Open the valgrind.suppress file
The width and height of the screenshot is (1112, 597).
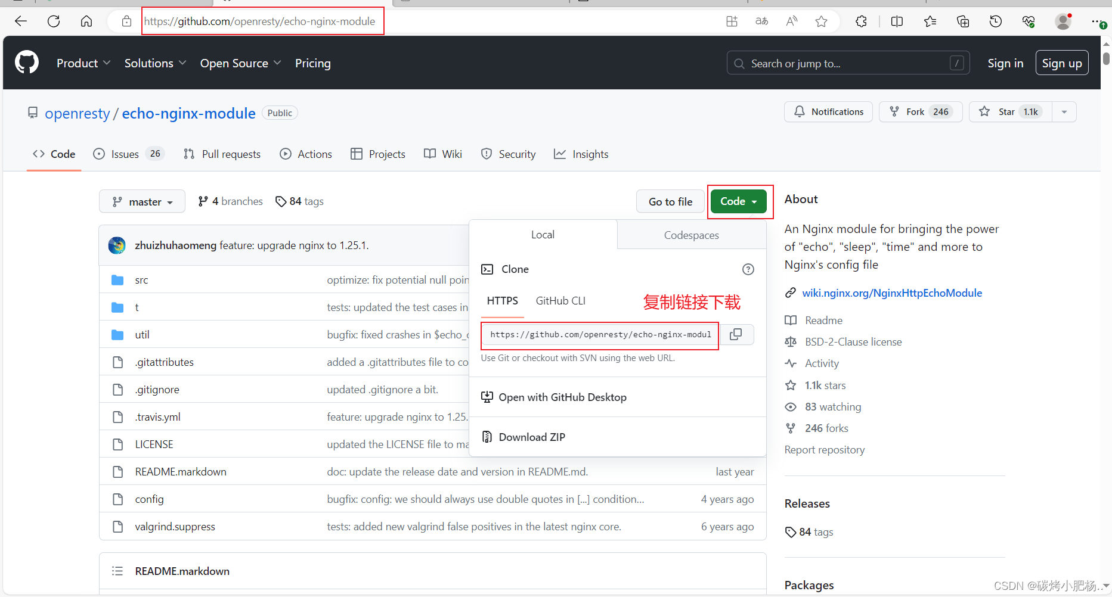[175, 527]
